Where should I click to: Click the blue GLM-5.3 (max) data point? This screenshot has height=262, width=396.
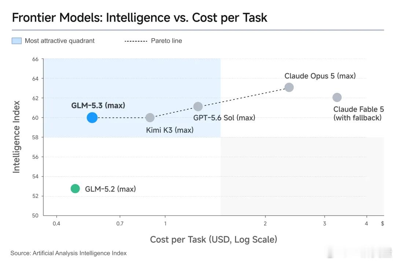pos(92,118)
